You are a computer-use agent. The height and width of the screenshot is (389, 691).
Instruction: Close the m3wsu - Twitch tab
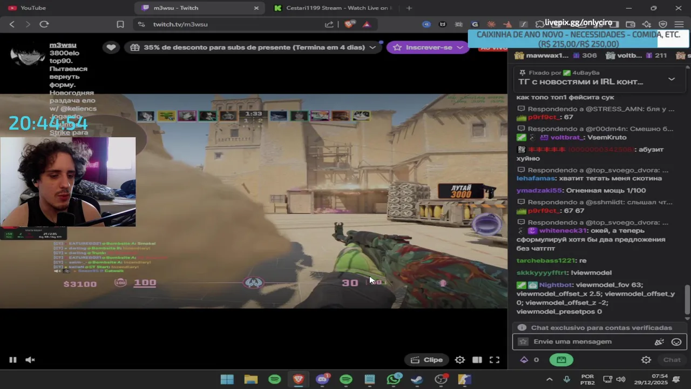[x=257, y=8]
